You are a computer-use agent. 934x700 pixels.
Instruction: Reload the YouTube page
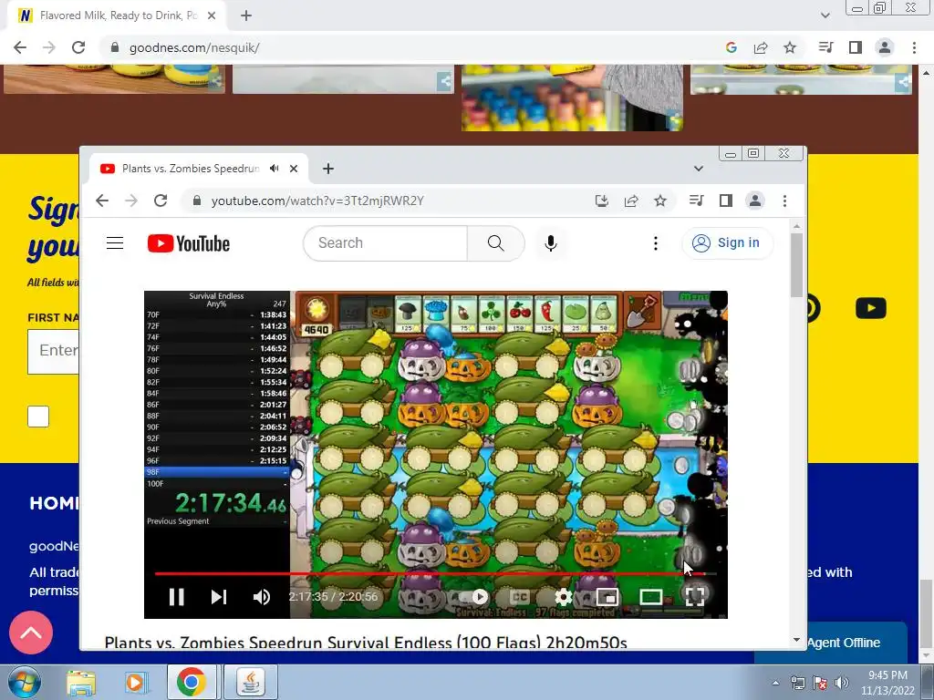pyautogui.click(x=161, y=201)
